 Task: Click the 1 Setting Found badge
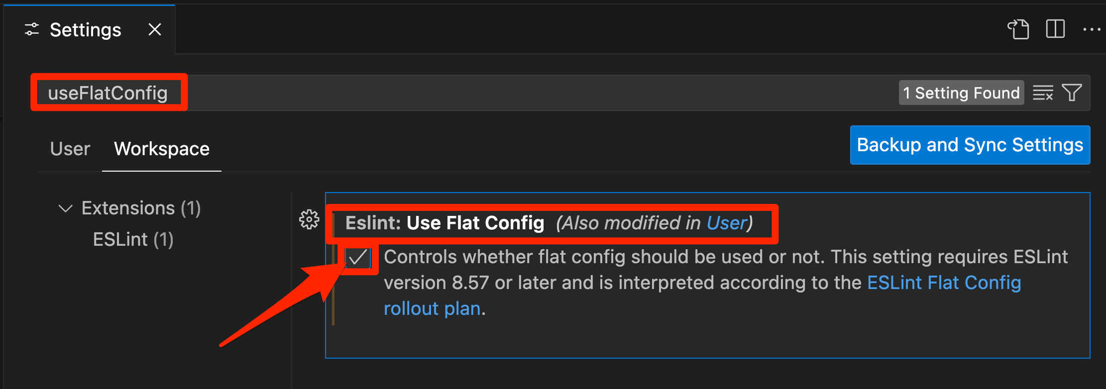[x=961, y=93]
